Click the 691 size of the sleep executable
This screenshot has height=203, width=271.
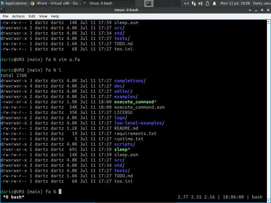coord(73,150)
